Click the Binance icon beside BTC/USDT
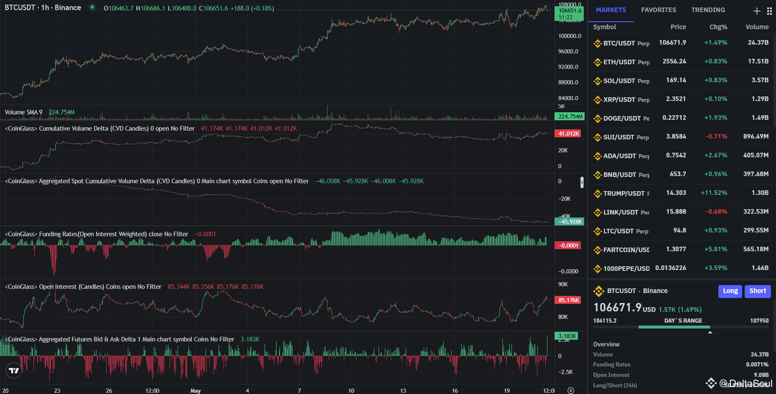776x394 pixels. click(x=597, y=43)
